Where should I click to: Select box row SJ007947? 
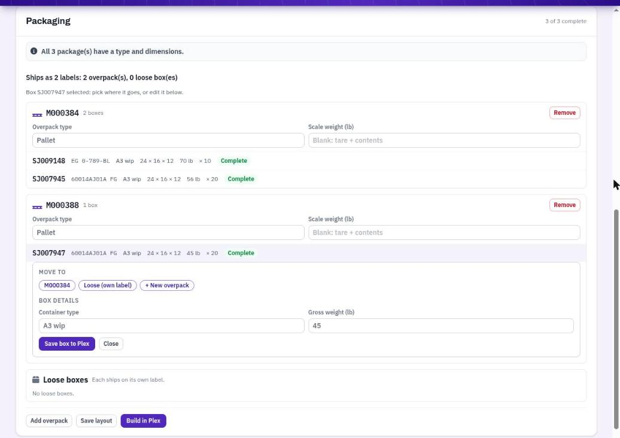[x=306, y=253]
